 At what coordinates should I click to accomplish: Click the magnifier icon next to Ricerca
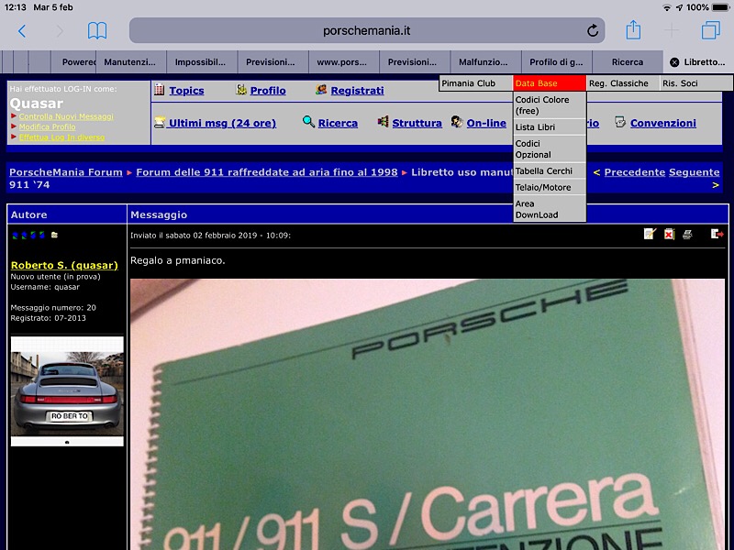(308, 122)
